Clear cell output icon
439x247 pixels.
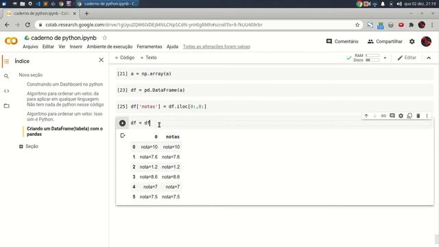point(123,136)
